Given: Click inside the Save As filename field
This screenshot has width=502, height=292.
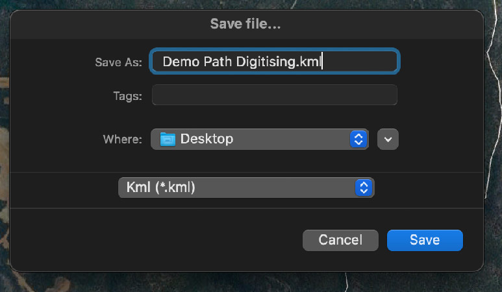Looking at the screenshot, I should click(274, 61).
